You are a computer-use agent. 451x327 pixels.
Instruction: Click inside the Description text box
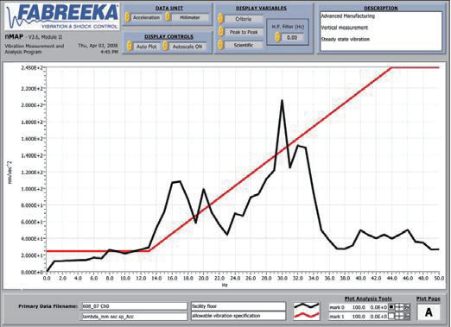click(x=381, y=31)
